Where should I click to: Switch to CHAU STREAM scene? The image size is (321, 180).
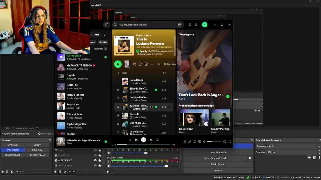coord(37,155)
